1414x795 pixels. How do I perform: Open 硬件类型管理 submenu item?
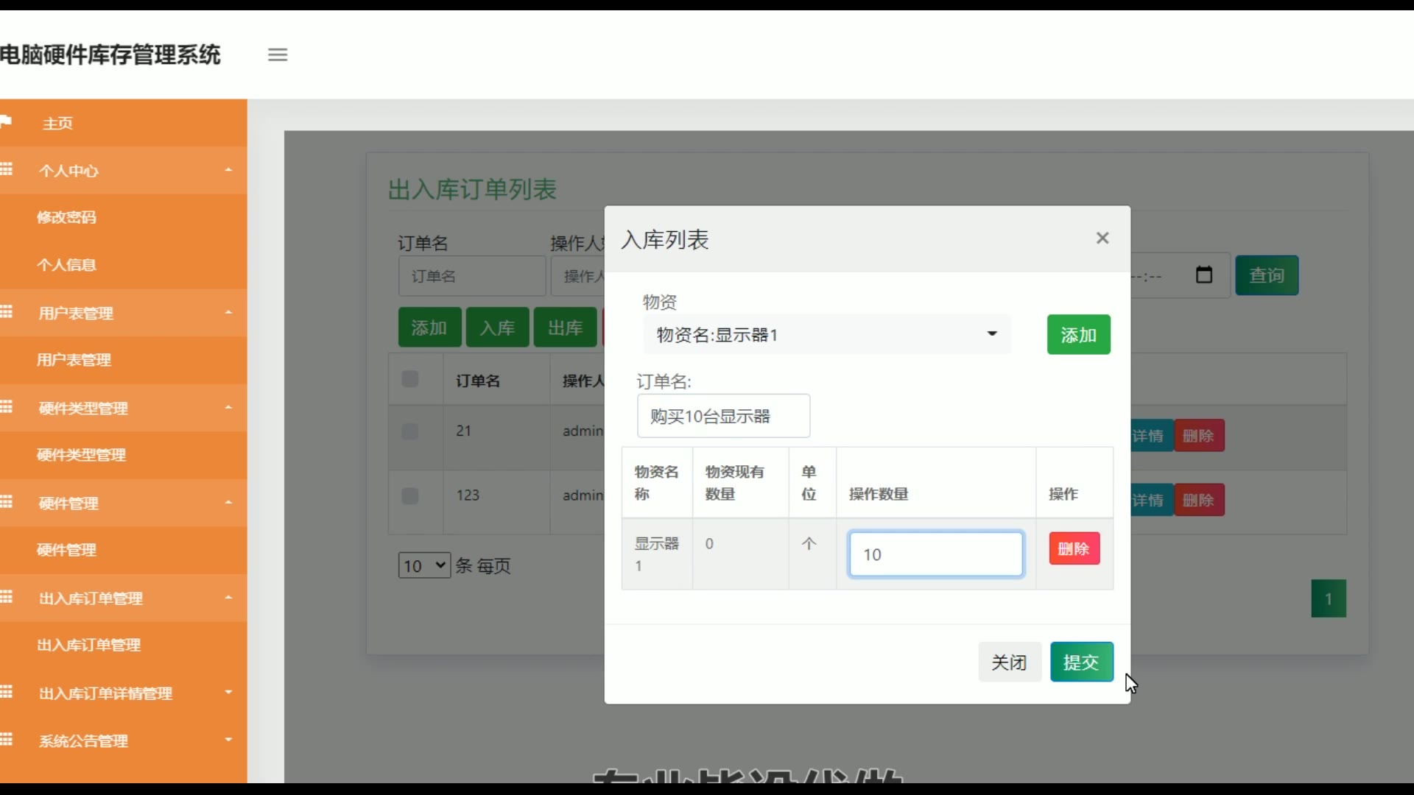(x=81, y=455)
